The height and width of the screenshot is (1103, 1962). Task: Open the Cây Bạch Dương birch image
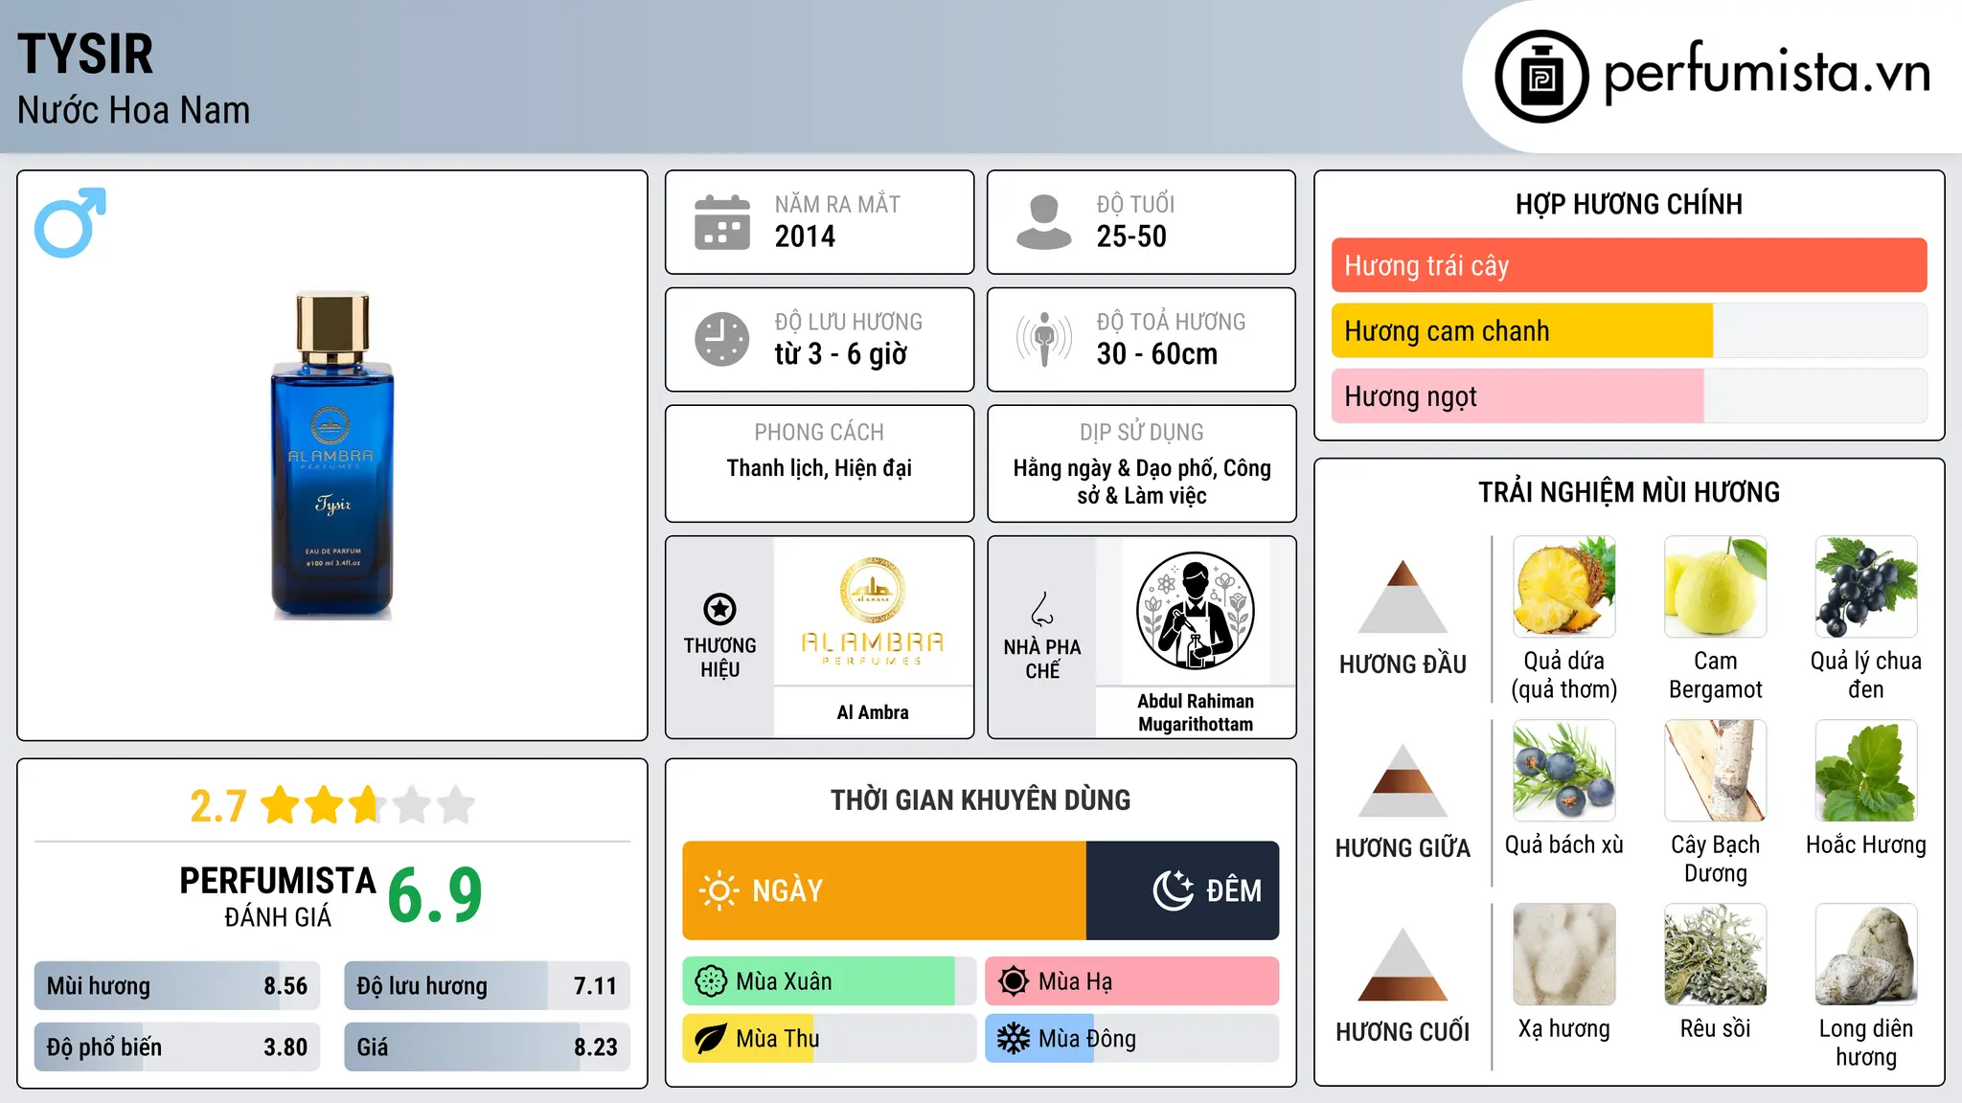[1715, 771]
